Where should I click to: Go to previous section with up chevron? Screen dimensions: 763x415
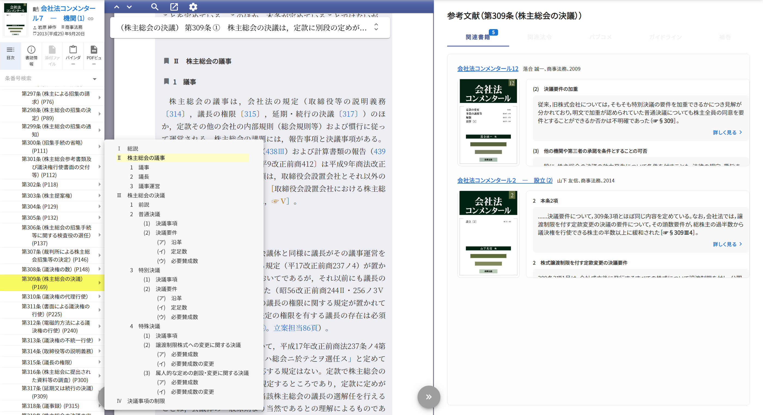pyautogui.click(x=116, y=7)
